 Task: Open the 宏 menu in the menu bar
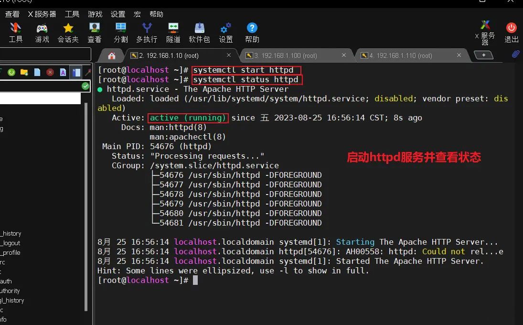coord(137,14)
